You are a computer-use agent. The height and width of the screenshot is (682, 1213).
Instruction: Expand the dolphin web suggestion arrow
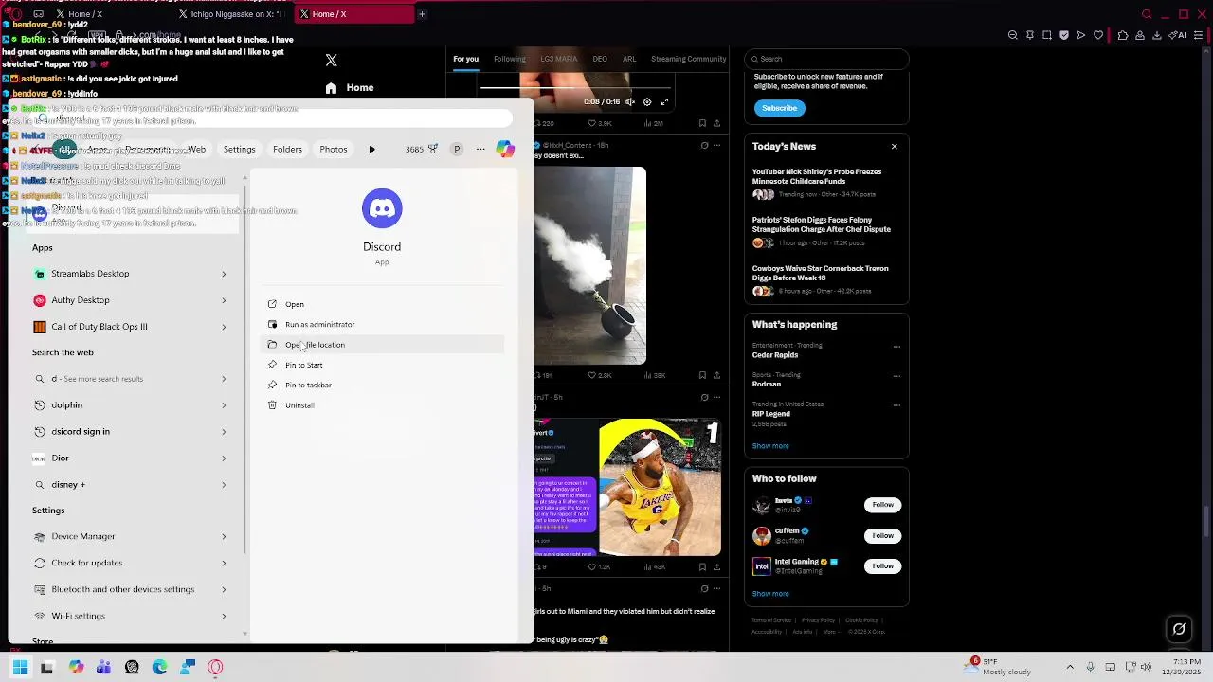224,405
